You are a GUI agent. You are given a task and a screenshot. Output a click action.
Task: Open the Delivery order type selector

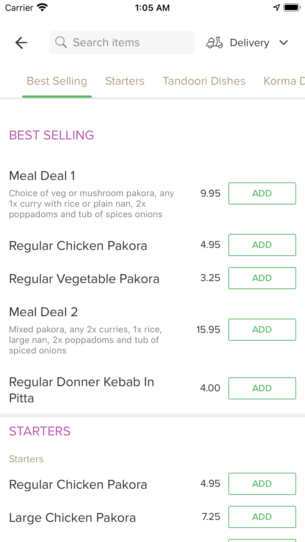[249, 43]
